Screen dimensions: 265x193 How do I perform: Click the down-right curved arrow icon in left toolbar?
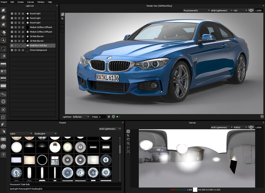tap(3, 131)
